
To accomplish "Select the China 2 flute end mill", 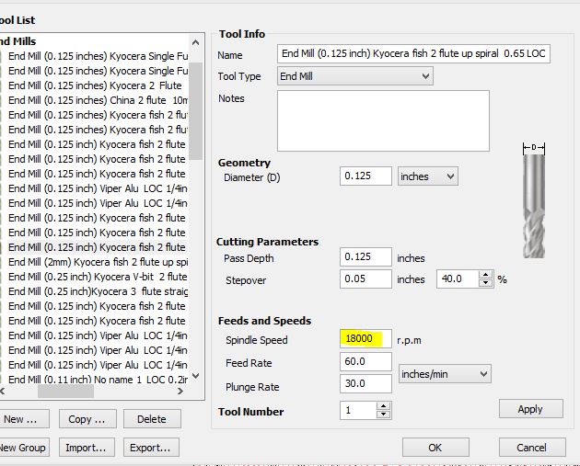I will coord(97,100).
